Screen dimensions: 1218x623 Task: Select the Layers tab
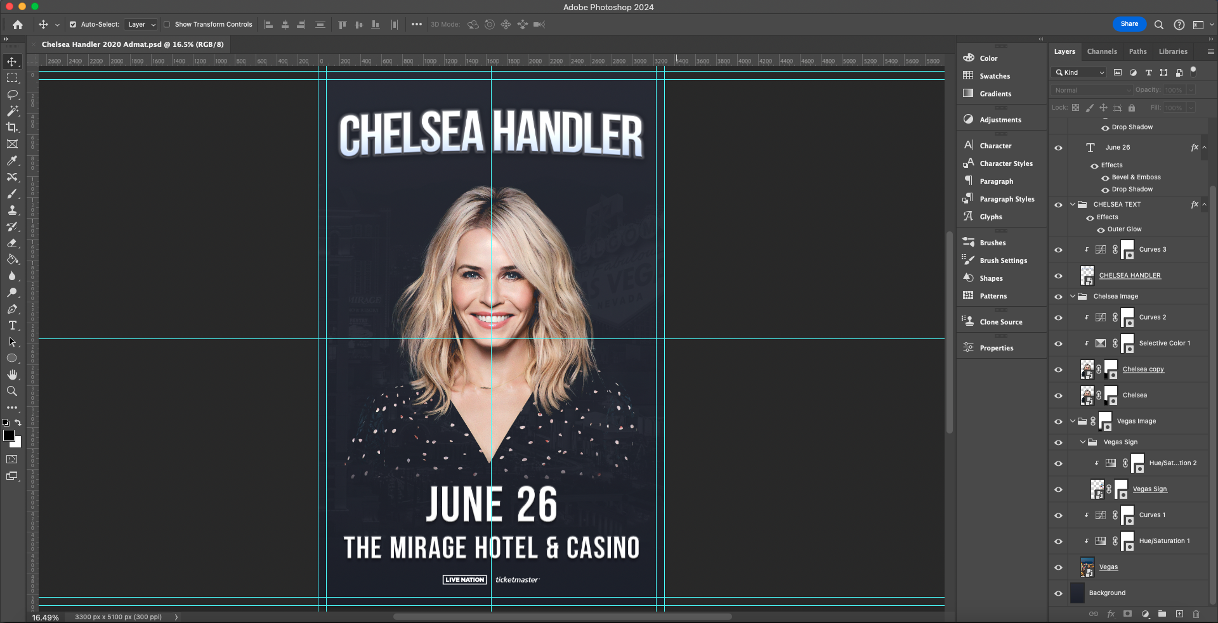[x=1064, y=51]
